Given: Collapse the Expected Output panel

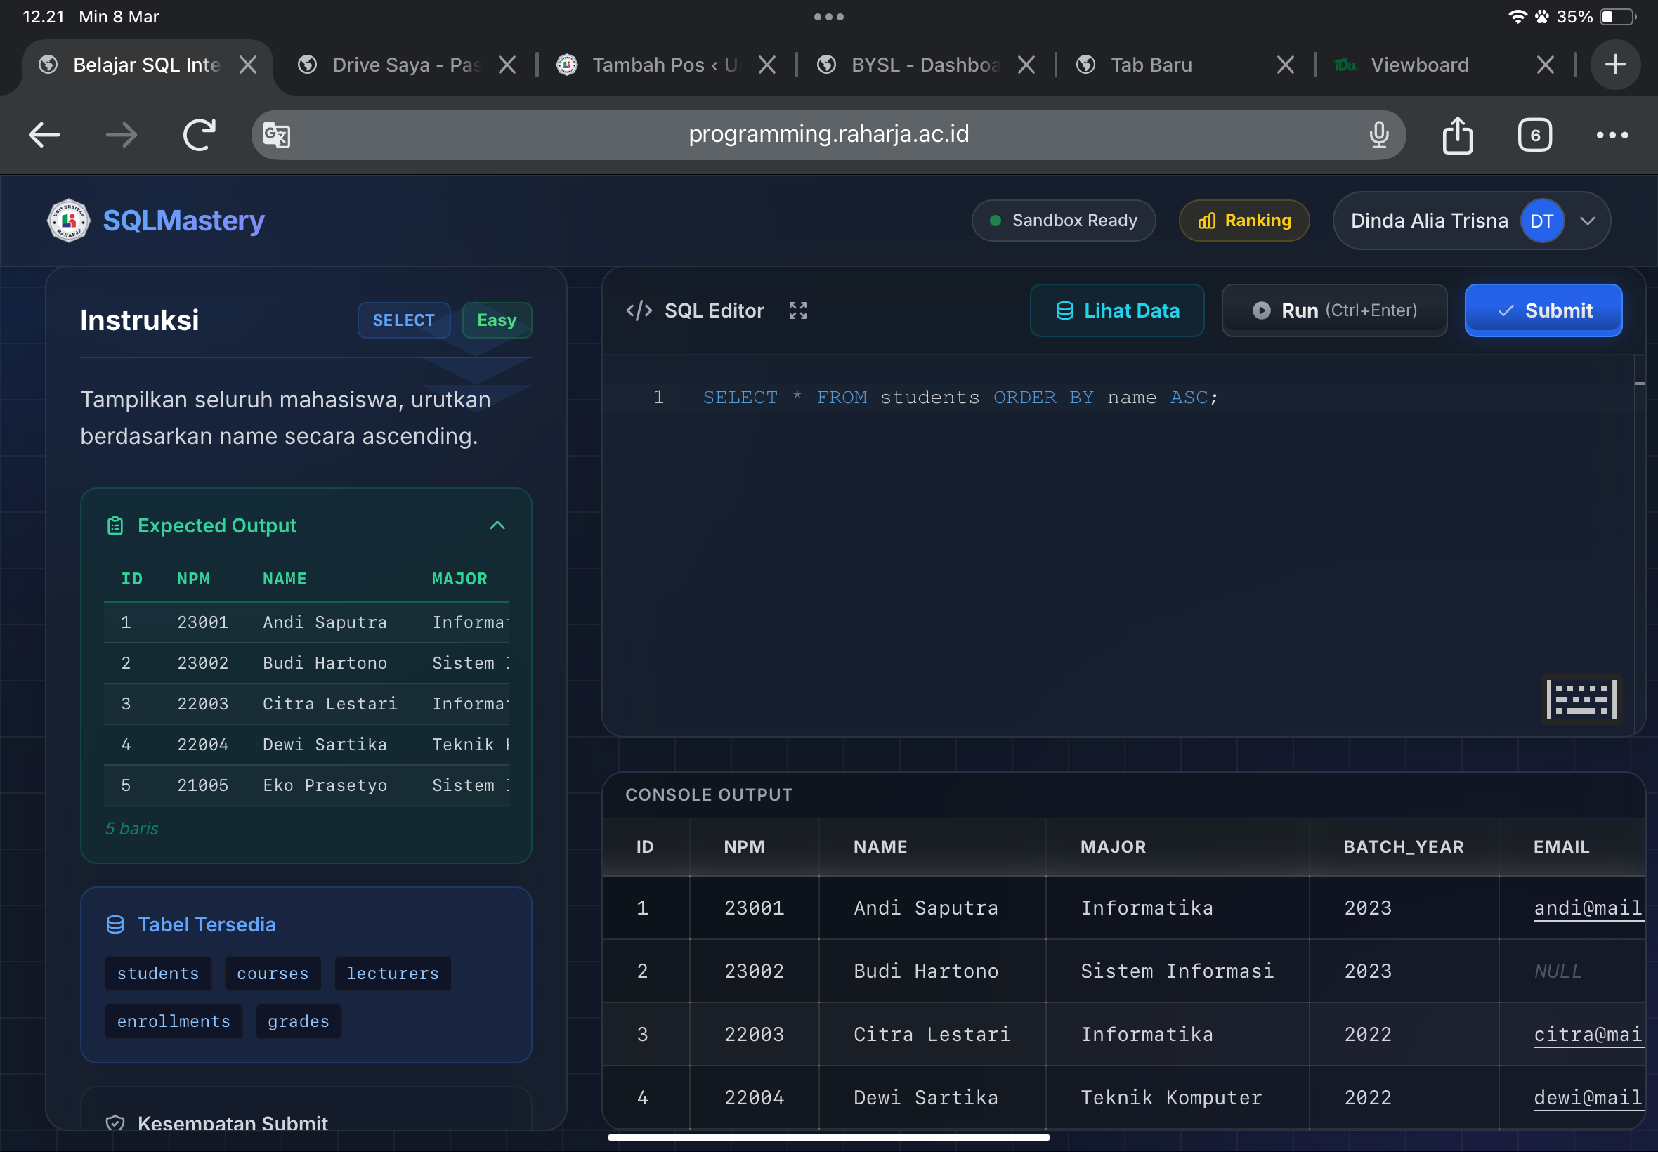Looking at the screenshot, I should point(497,525).
